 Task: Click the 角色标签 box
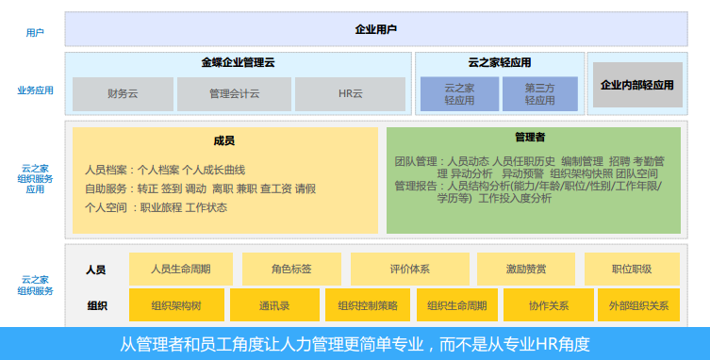(x=291, y=269)
